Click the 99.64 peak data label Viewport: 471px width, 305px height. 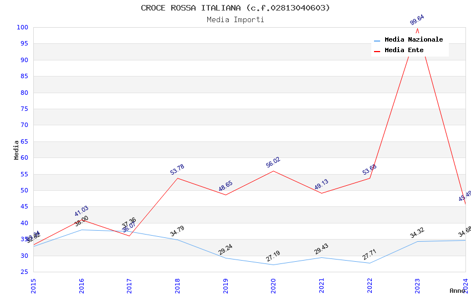click(417, 19)
